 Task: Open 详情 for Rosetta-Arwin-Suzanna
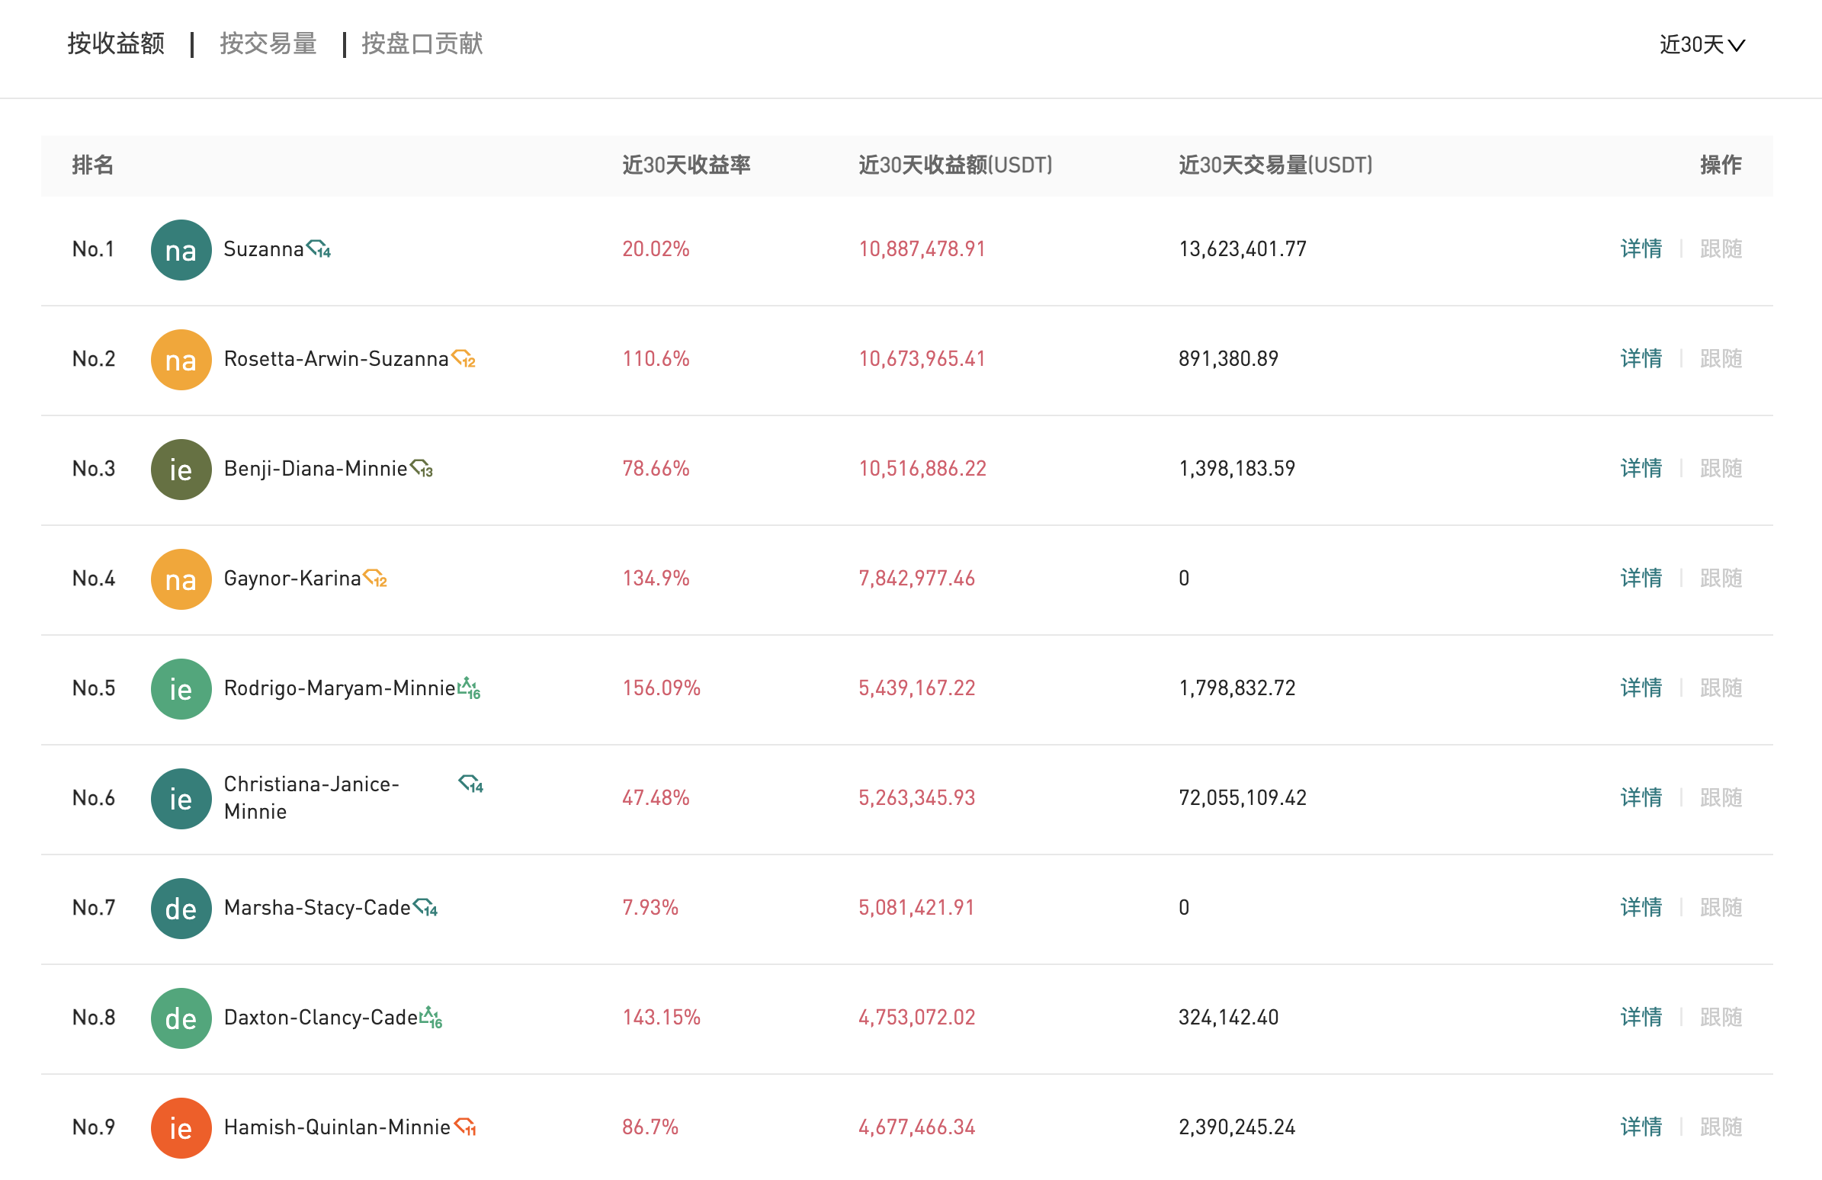click(1641, 358)
